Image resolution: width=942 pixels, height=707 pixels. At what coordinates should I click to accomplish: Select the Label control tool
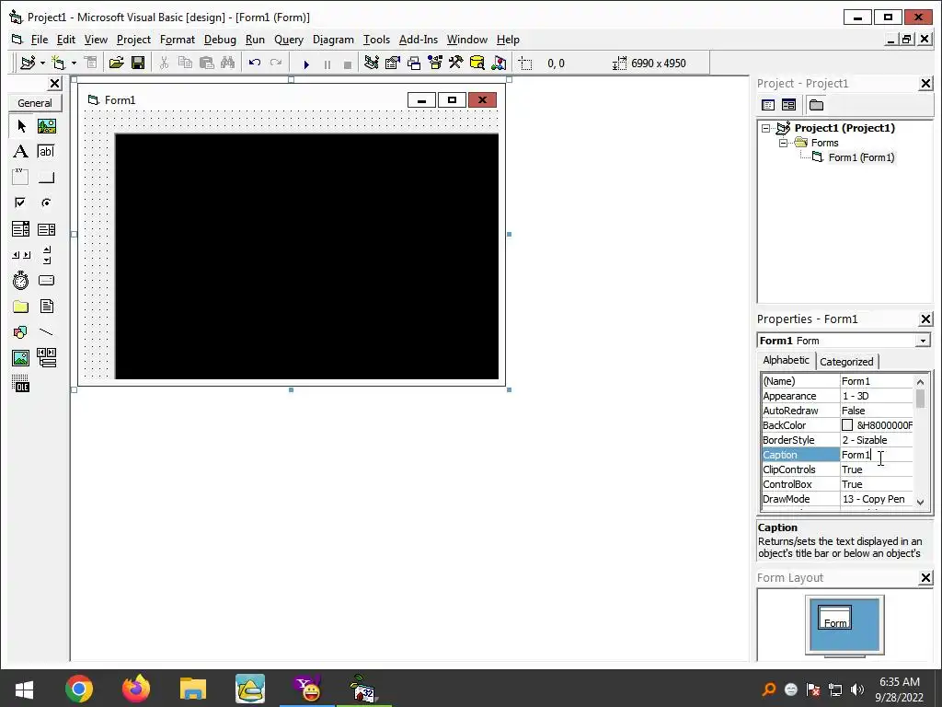(x=20, y=152)
